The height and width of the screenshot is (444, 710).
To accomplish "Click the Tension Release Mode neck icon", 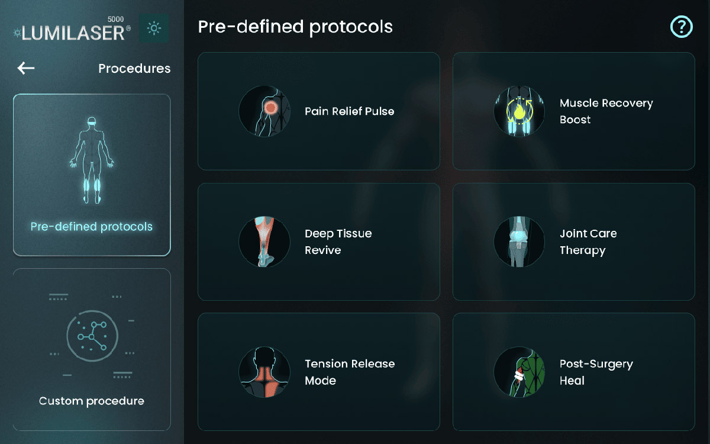I will (264, 372).
